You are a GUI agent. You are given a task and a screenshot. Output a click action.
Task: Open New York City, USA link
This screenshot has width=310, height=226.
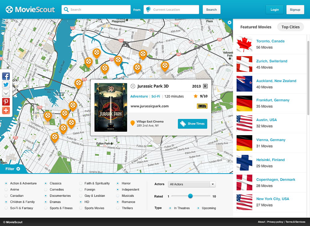[x=272, y=199]
